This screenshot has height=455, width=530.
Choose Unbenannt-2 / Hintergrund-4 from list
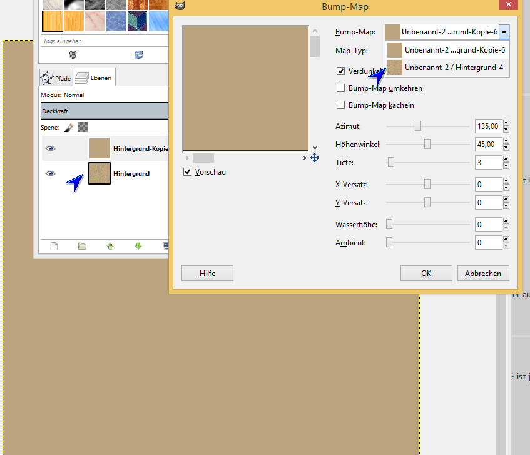pos(447,68)
